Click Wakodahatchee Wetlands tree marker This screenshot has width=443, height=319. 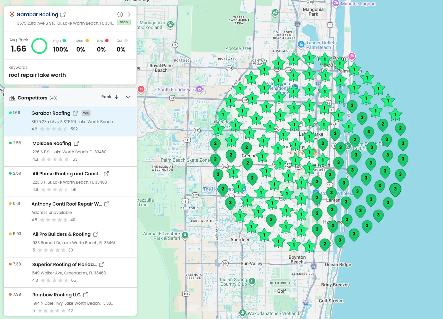tap(243, 313)
